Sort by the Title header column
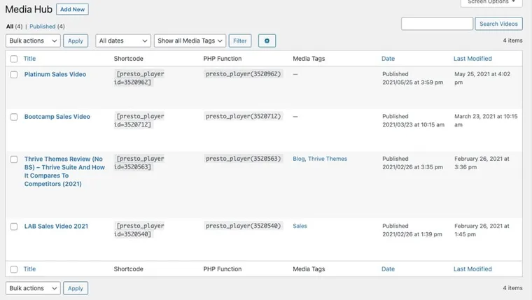The width and height of the screenshot is (532, 300). (x=29, y=59)
